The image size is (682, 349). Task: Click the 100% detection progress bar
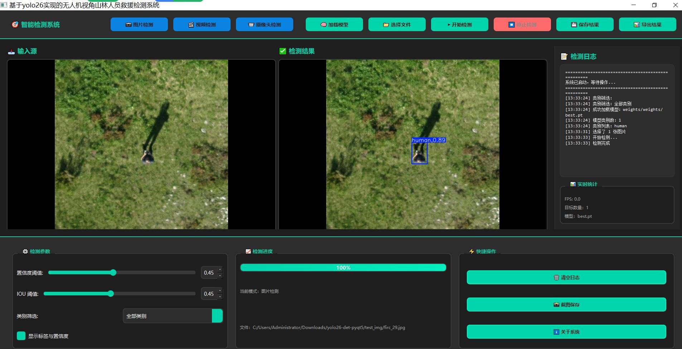click(x=343, y=267)
